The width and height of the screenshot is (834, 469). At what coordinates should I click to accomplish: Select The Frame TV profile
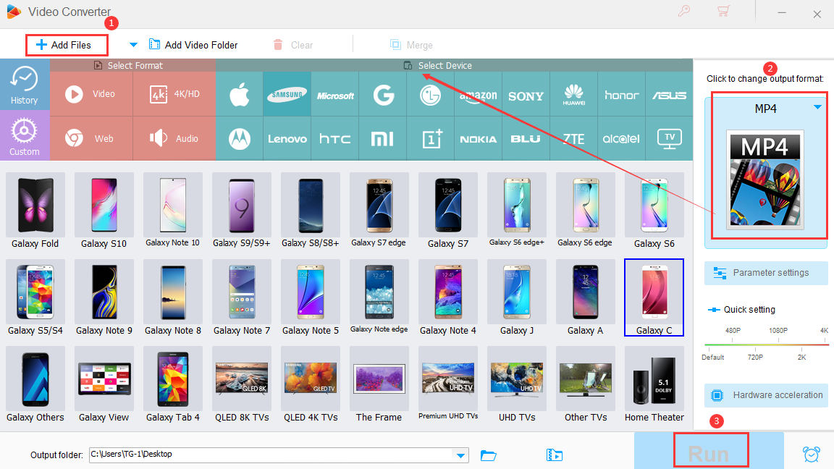(x=379, y=385)
